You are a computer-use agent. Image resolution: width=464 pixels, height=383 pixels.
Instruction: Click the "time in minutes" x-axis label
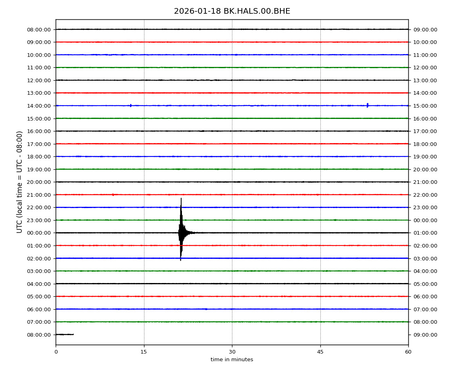coord(232,360)
